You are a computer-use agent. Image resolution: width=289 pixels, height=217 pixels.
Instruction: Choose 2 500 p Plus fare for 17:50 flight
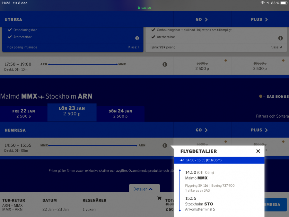[259, 66]
